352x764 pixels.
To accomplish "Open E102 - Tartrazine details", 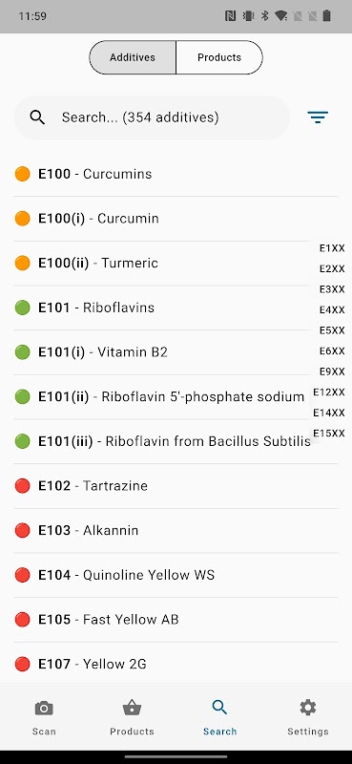I will (x=176, y=486).
